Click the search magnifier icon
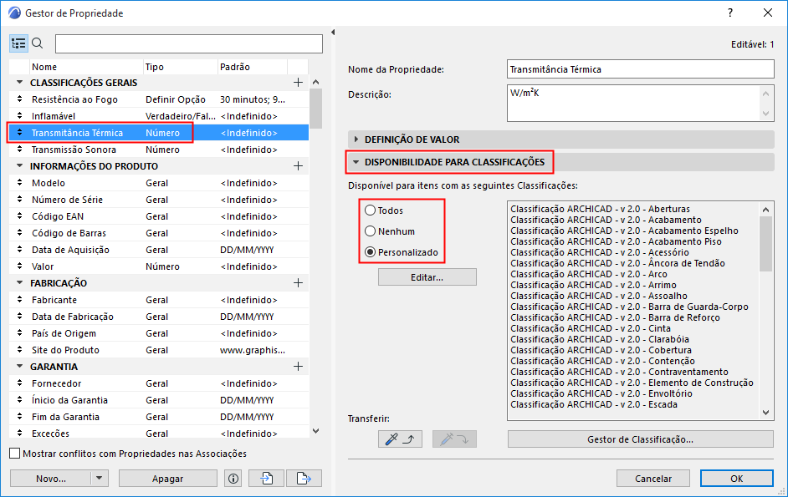The height and width of the screenshot is (497, 788). (x=38, y=43)
